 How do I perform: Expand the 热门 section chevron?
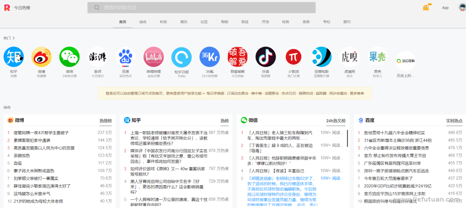14,38
